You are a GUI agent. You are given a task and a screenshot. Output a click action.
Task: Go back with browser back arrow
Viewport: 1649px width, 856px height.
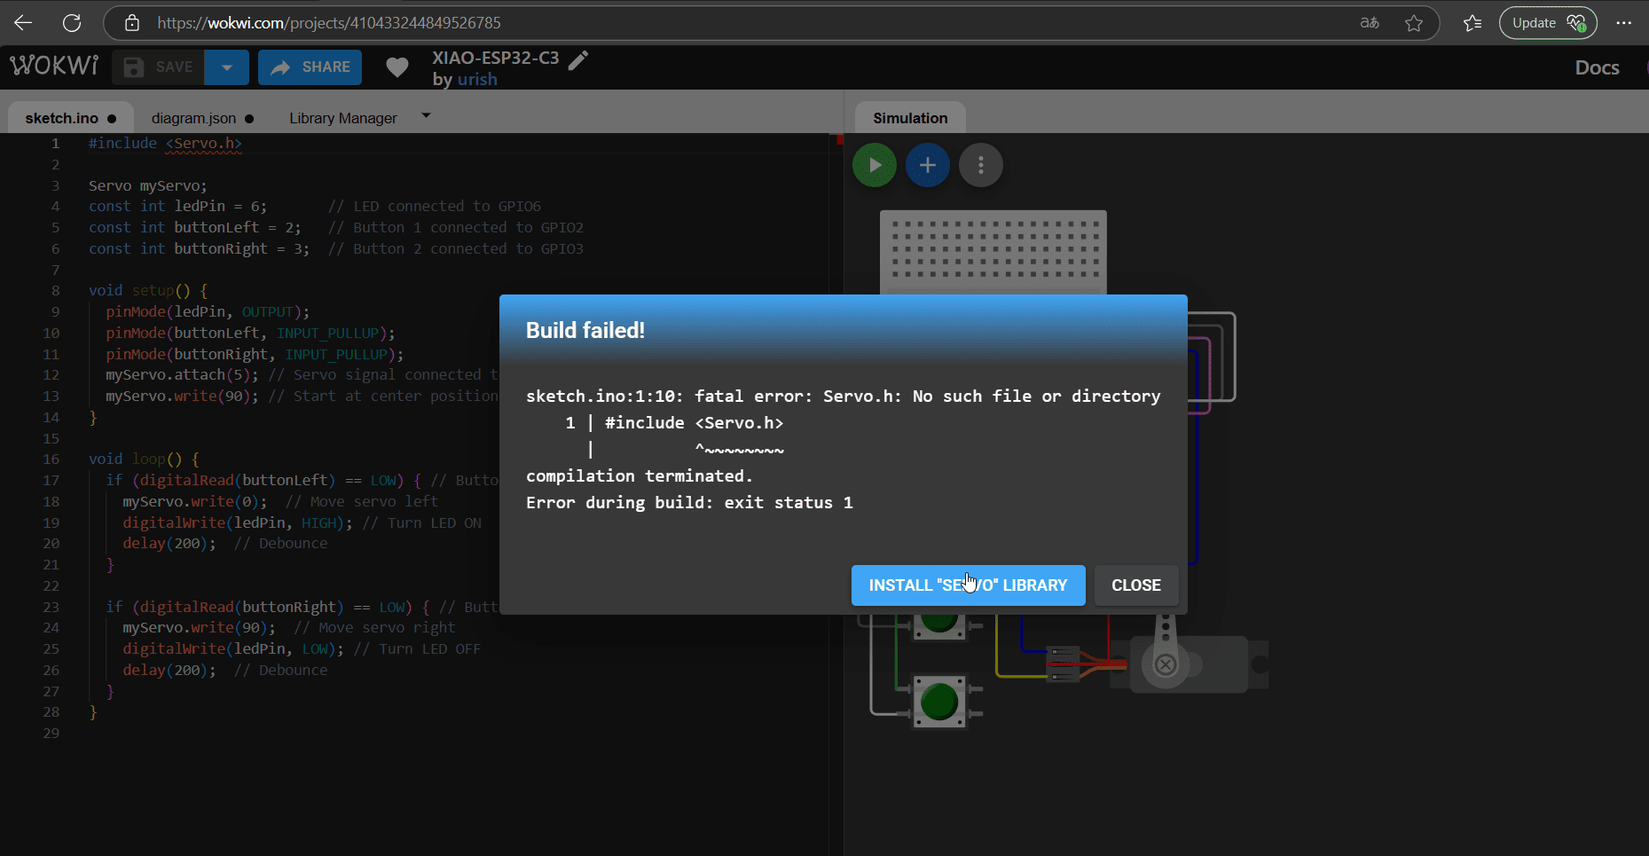pyautogui.click(x=23, y=23)
